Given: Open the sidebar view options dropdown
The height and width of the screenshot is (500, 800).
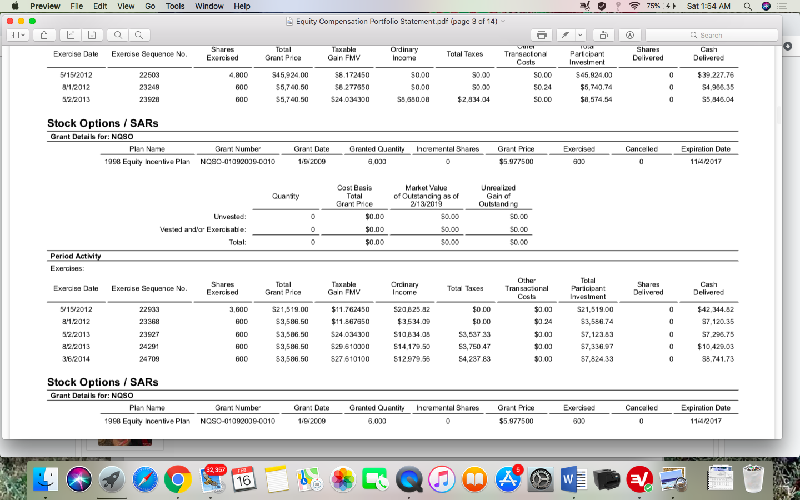Looking at the screenshot, I should point(18,35).
